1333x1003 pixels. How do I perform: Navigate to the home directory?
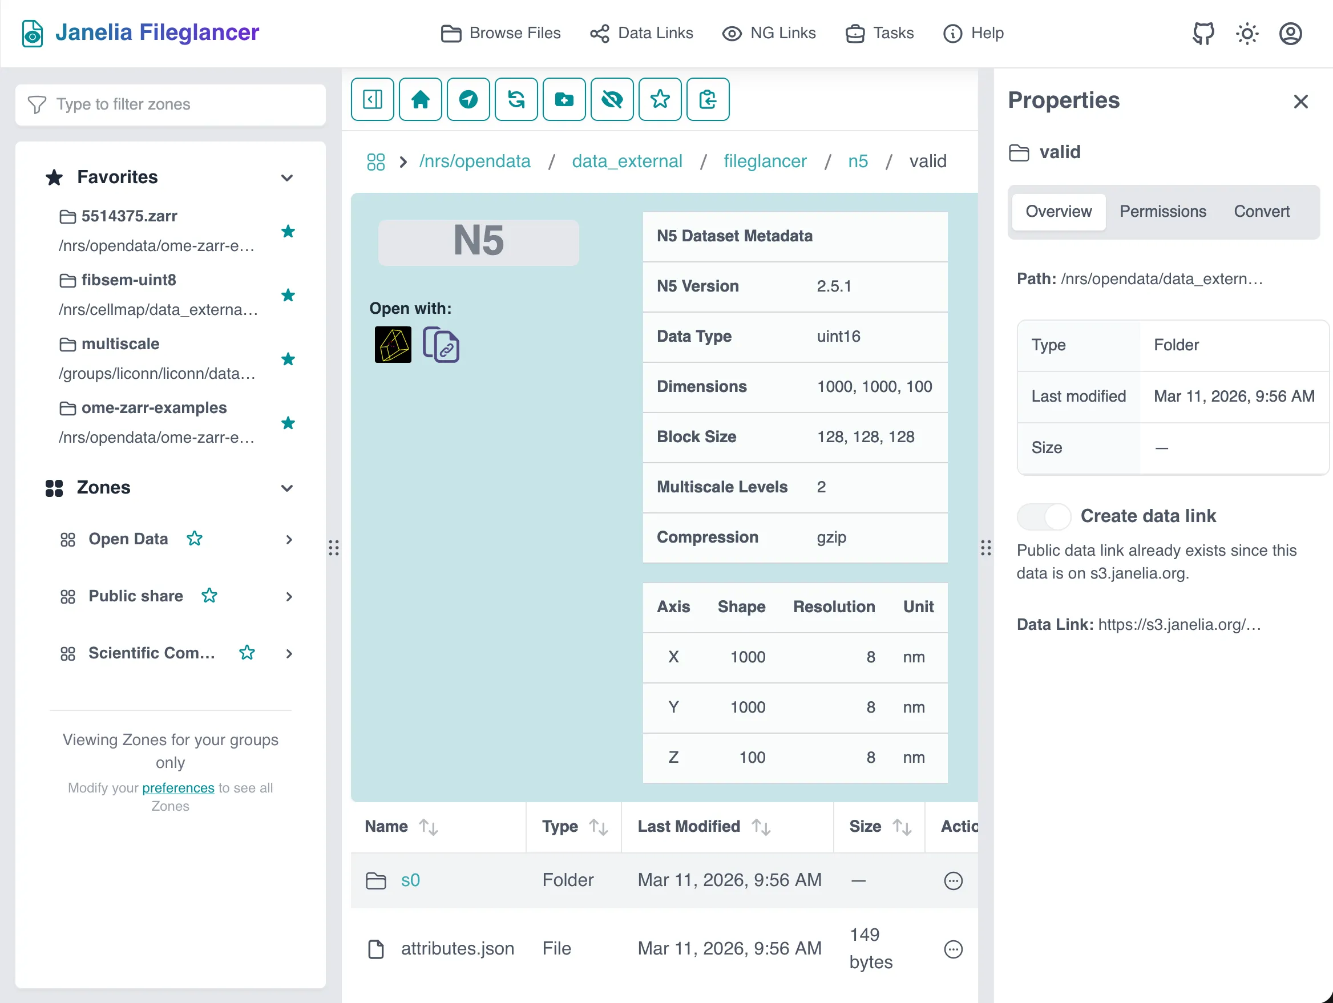coord(420,99)
